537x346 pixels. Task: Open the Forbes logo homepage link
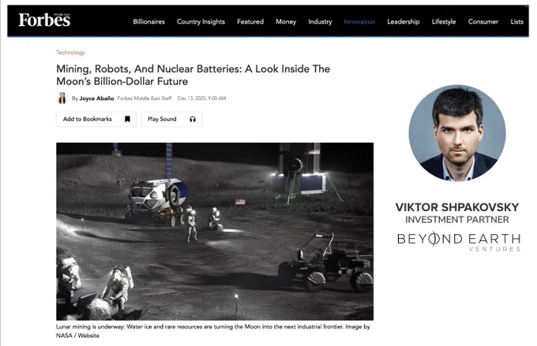click(x=44, y=20)
